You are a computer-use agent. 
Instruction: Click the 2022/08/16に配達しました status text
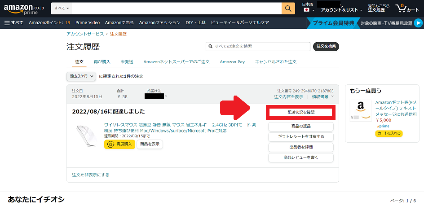pyautogui.click(x=108, y=112)
